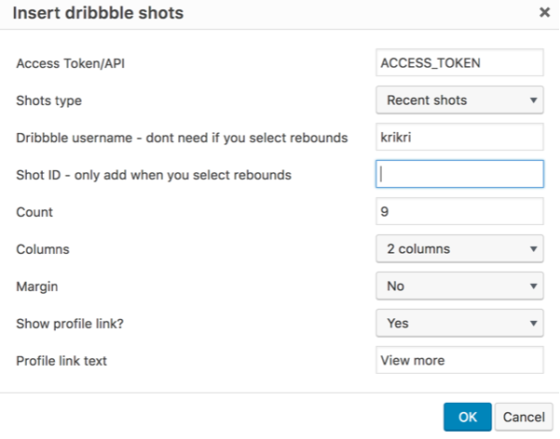Open the Shots type dropdown
Image resolution: width=560 pixels, height=439 pixels.
(x=459, y=100)
